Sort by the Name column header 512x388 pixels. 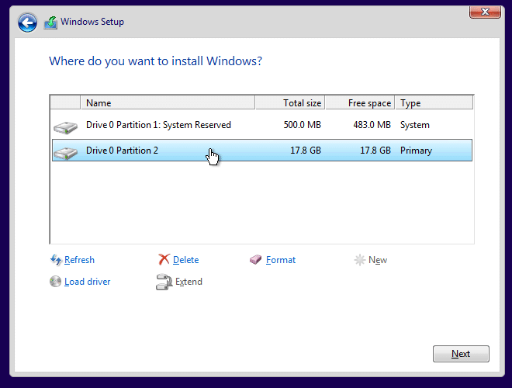coord(168,103)
